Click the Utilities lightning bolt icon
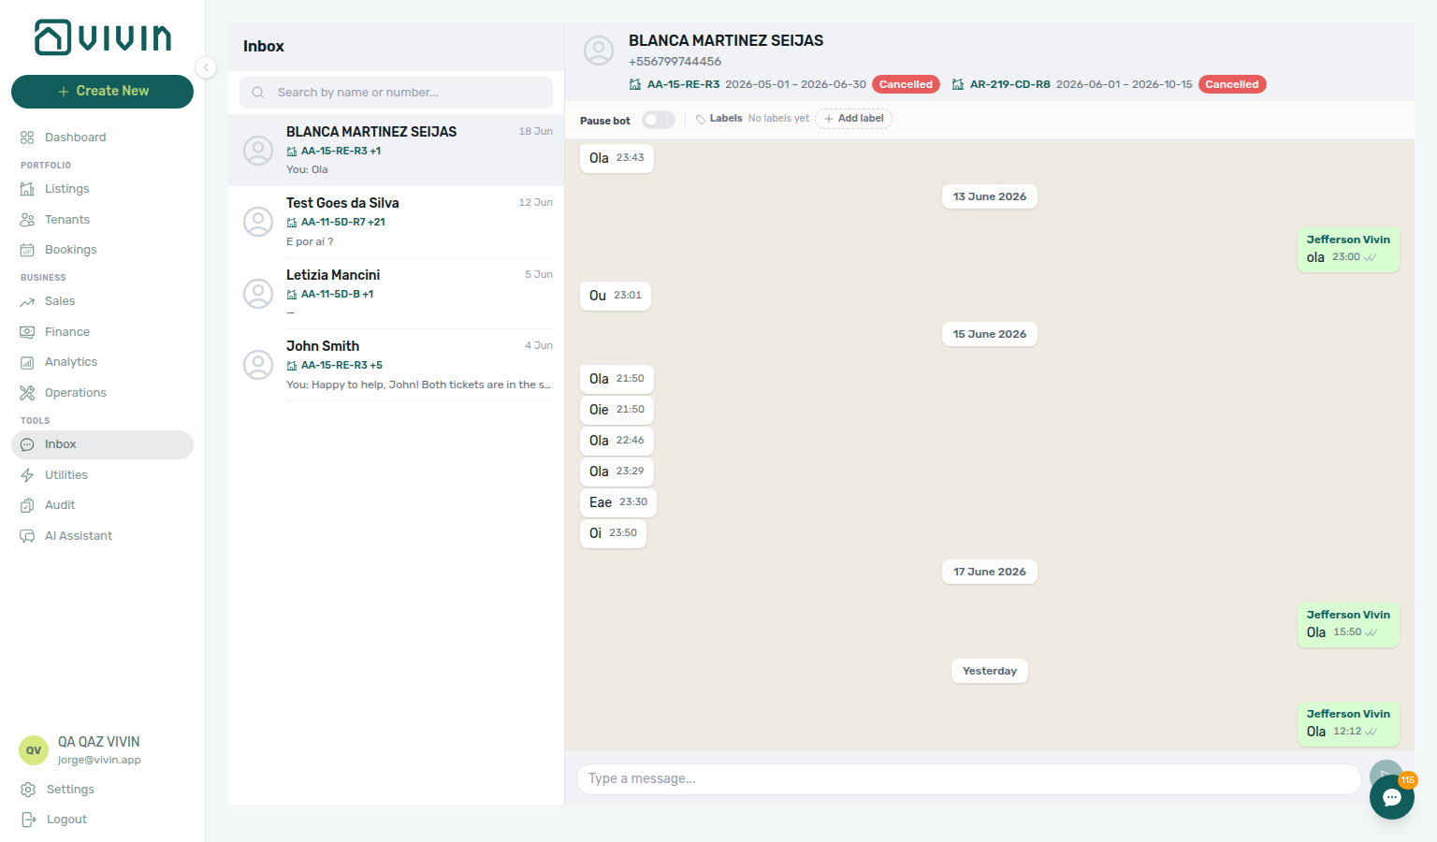The height and width of the screenshot is (842, 1437). (x=27, y=475)
